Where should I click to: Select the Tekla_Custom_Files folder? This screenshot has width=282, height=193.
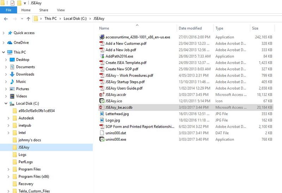point(34,191)
